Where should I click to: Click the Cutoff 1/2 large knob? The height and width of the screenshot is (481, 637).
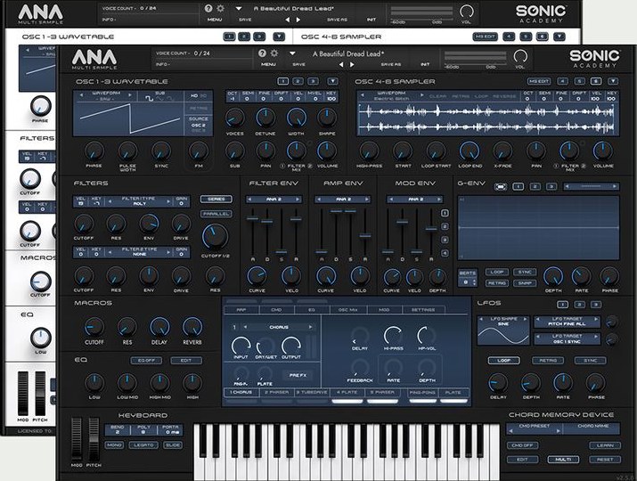click(216, 236)
